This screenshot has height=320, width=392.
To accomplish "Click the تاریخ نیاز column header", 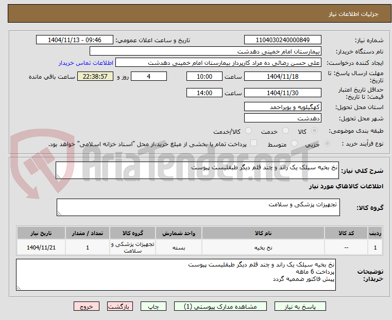I will tap(41, 233).
